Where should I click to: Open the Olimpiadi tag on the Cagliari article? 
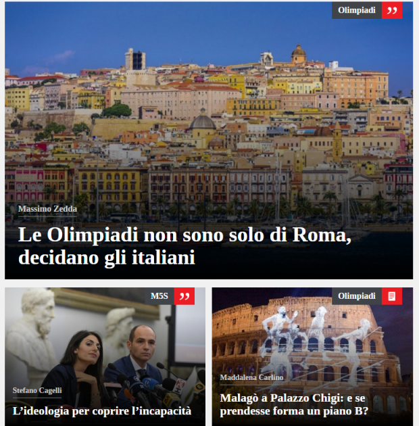357,10
